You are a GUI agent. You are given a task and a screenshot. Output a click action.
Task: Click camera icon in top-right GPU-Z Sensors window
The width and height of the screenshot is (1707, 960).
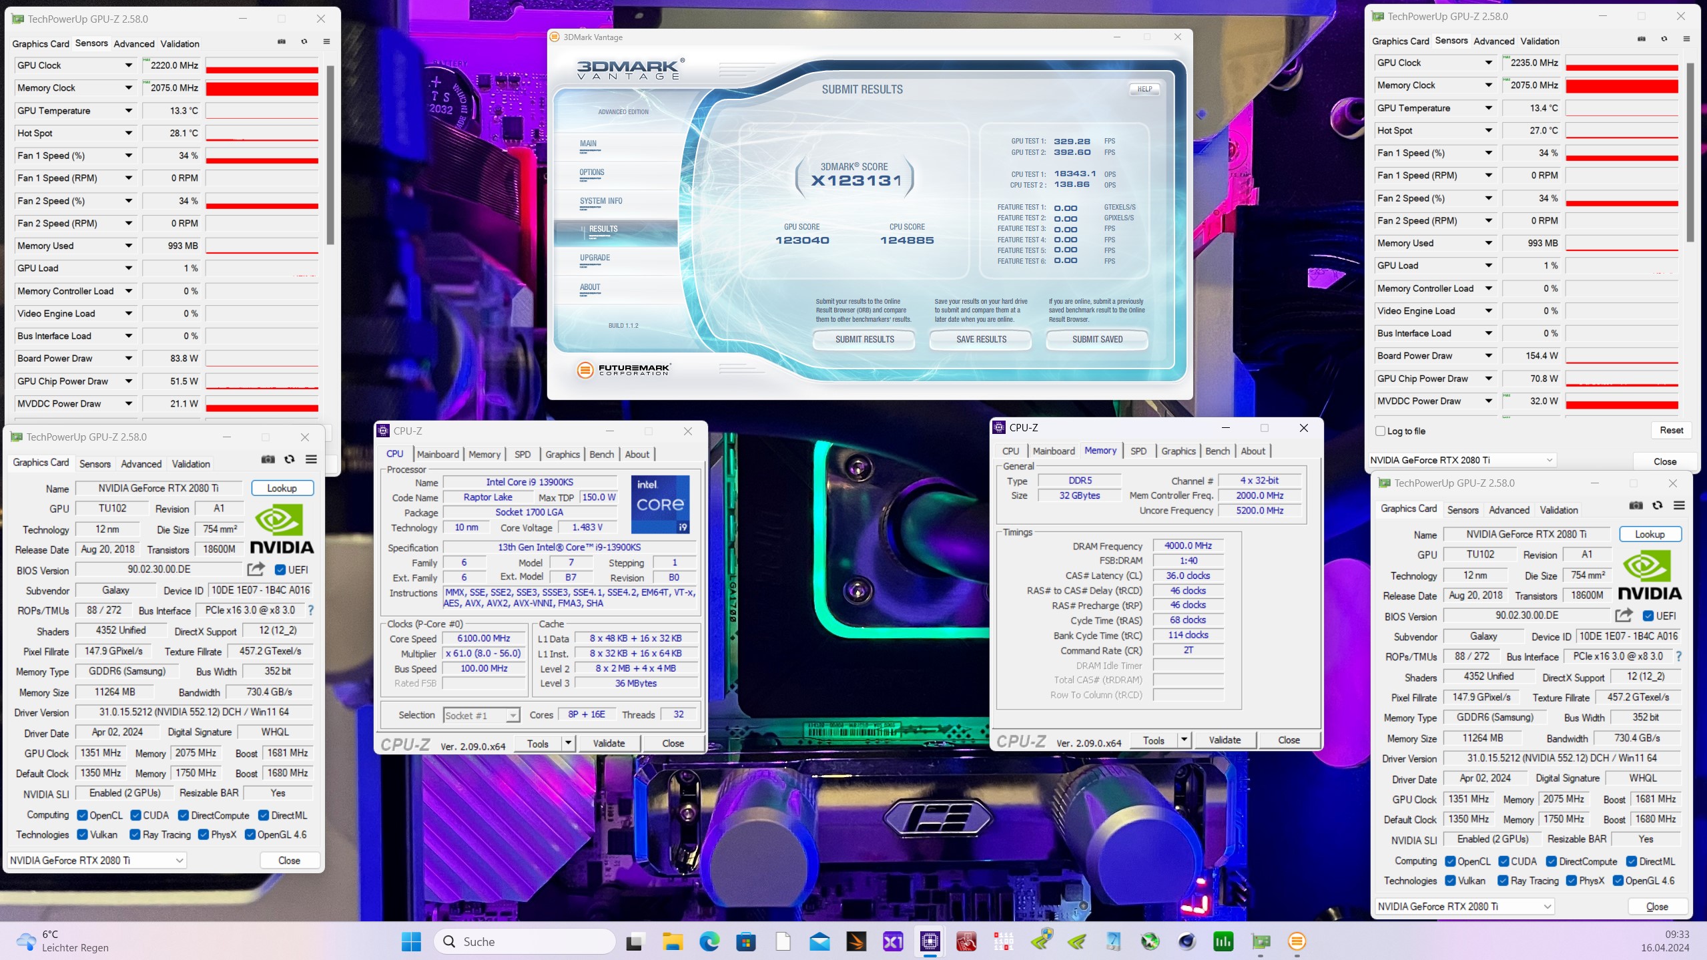[1642, 39]
